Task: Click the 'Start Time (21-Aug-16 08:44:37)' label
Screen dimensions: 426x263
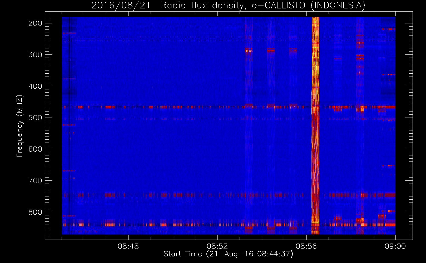Action: (228, 254)
